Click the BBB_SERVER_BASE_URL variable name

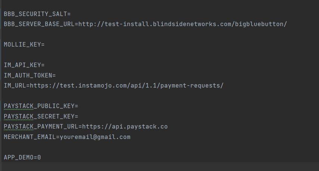39,24
